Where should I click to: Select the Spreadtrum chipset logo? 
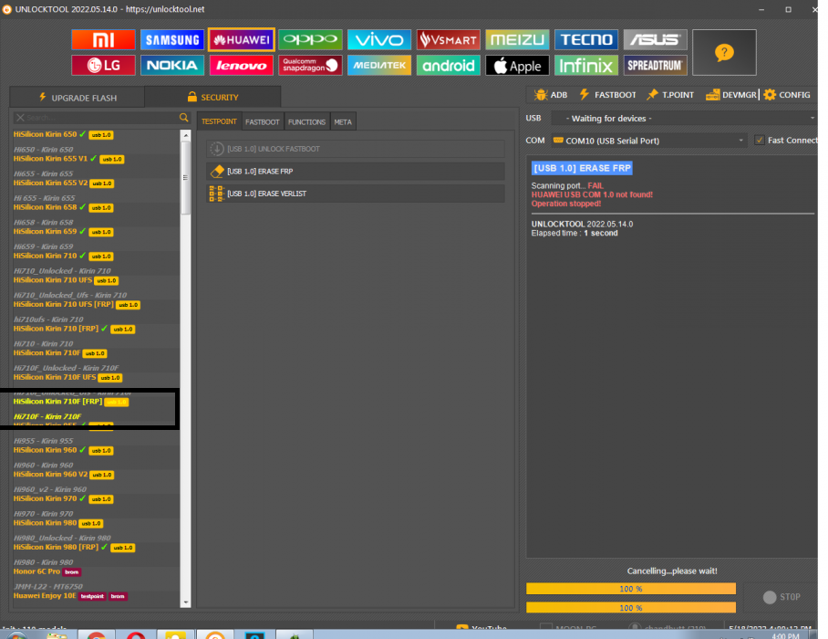(656, 66)
